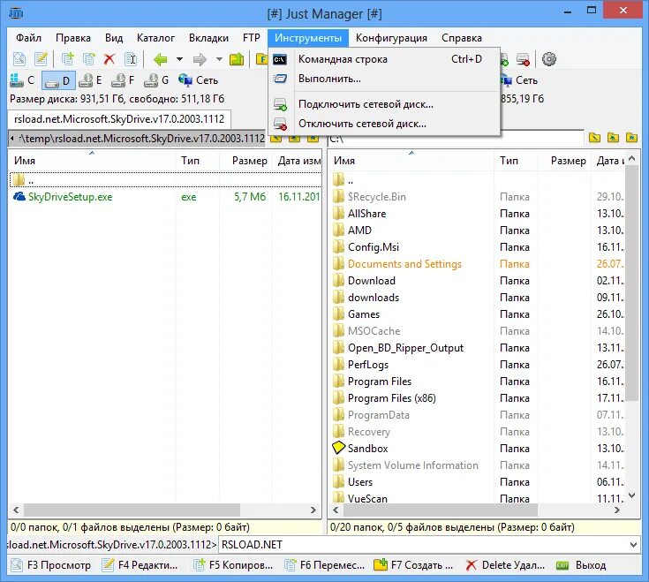Screen dimensions: 649x582
Task: Click into the RSLOAD.NET command line field
Action: coord(422,545)
